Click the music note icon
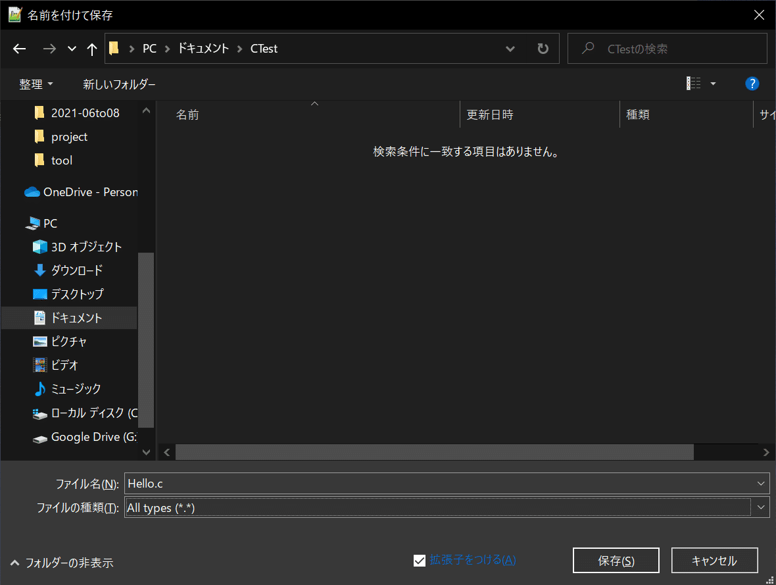776x585 pixels. tap(39, 389)
